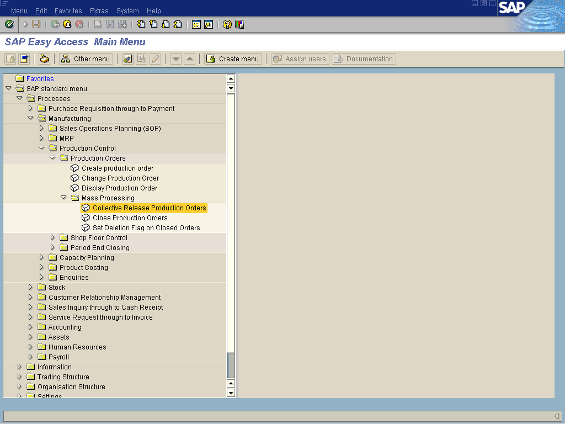Image resolution: width=565 pixels, height=424 pixels.
Task: Click the Favorites folder in tree
Action: tap(19, 78)
